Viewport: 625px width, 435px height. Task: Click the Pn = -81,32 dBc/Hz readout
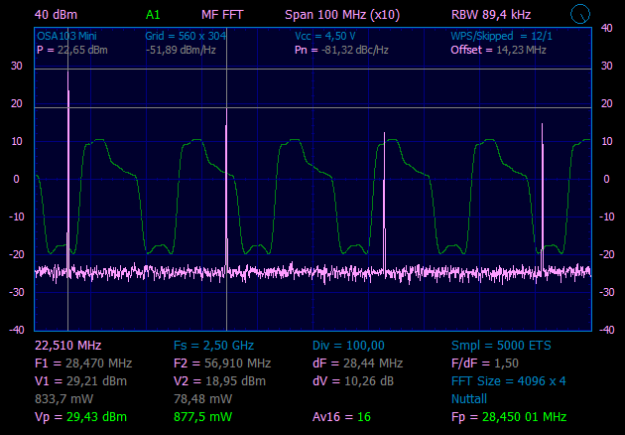(341, 50)
